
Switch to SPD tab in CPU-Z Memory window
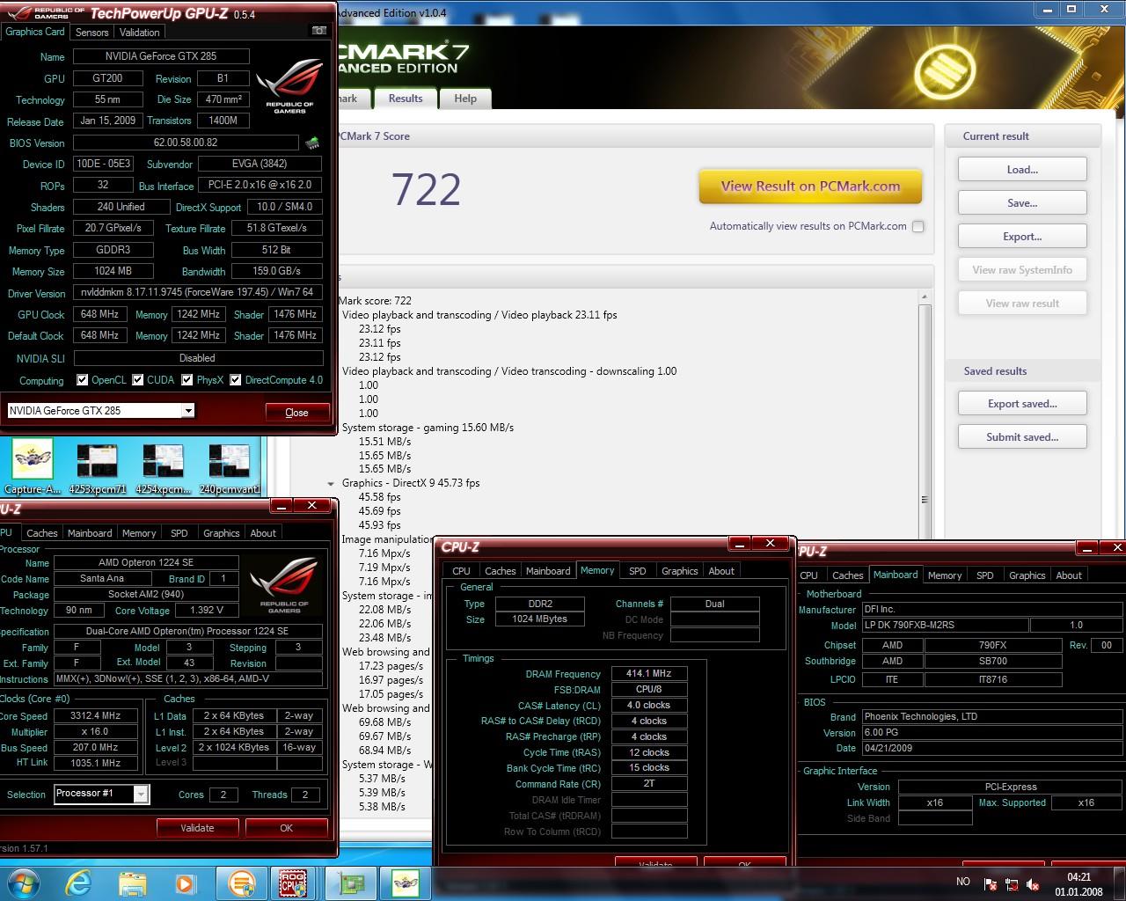click(x=638, y=571)
